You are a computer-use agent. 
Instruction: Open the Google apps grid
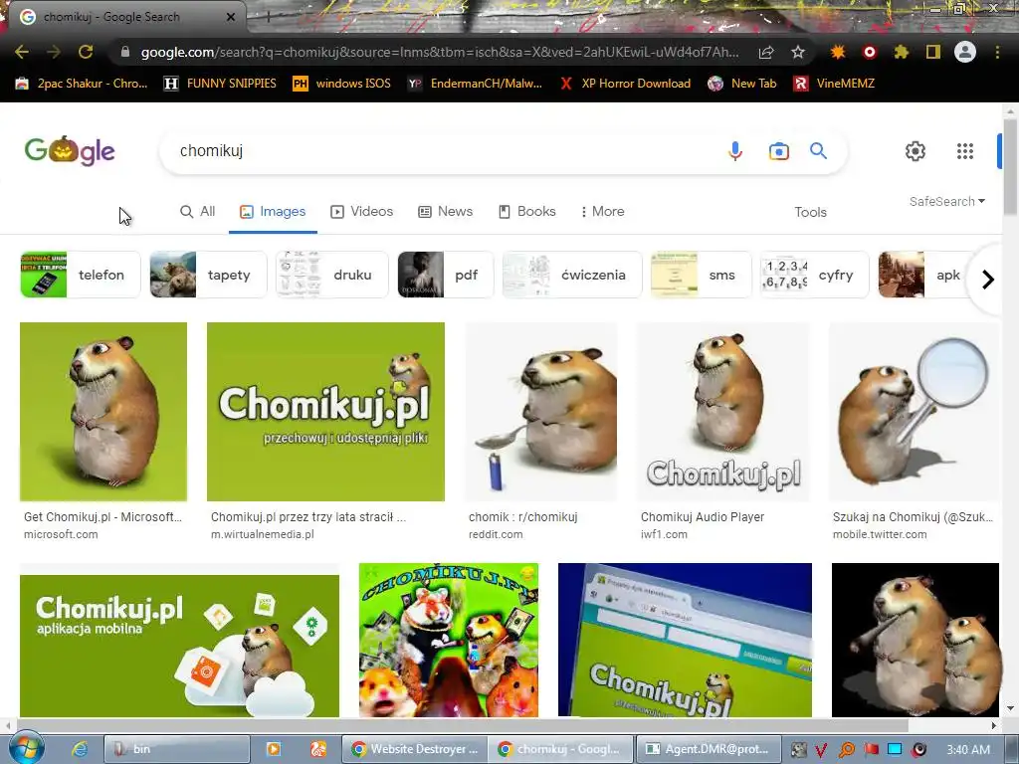(965, 151)
